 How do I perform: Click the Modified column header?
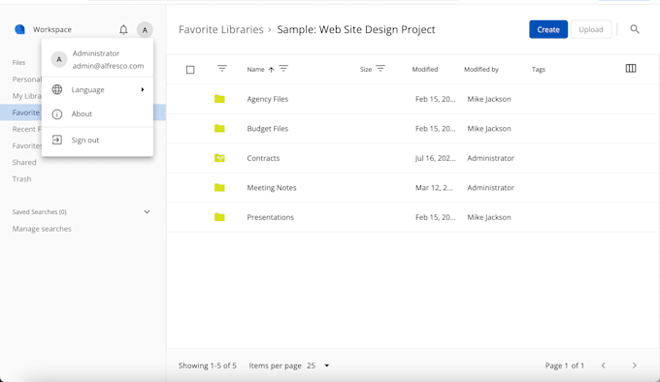point(425,70)
